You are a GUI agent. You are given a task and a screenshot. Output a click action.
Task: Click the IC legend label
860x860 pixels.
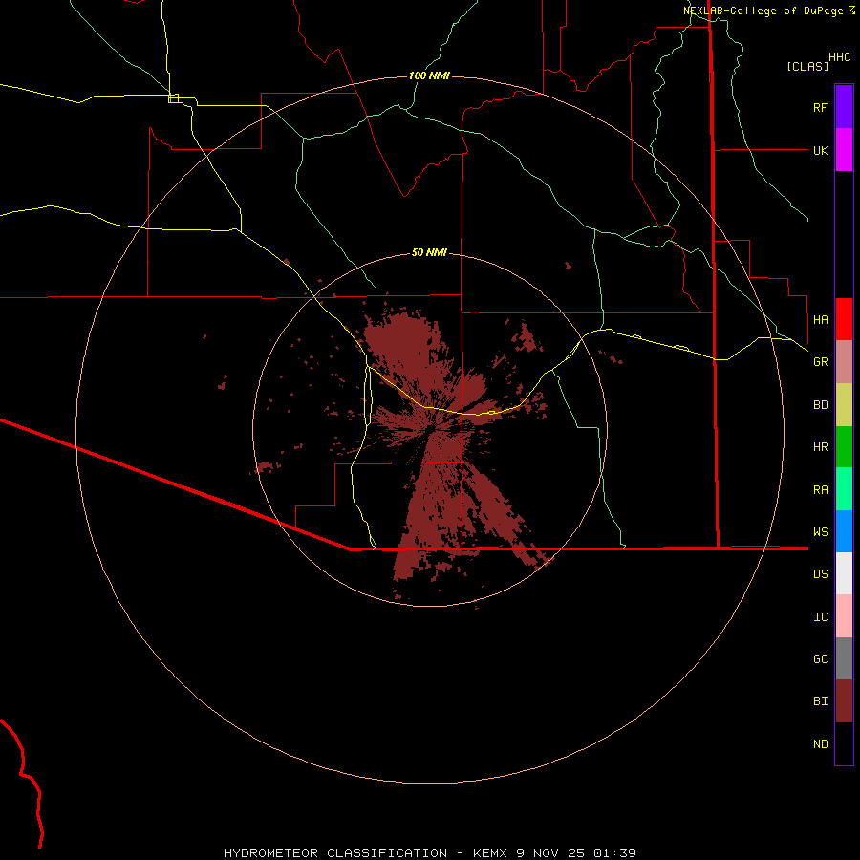820,616
